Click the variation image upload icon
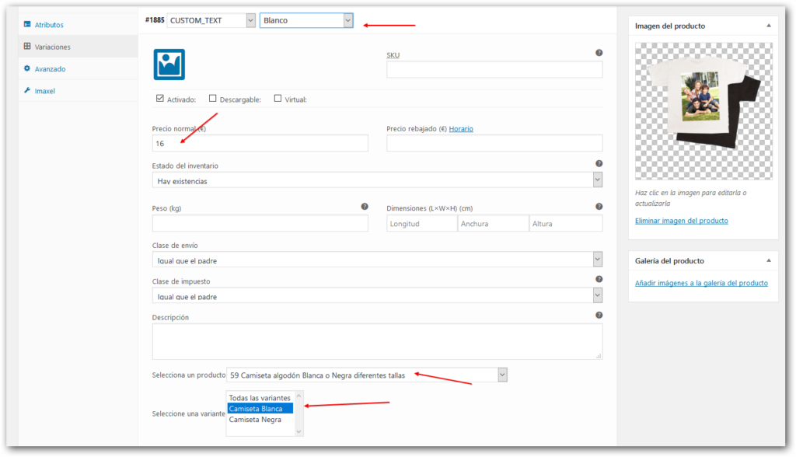The width and height of the screenshot is (796, 457). 169,65
